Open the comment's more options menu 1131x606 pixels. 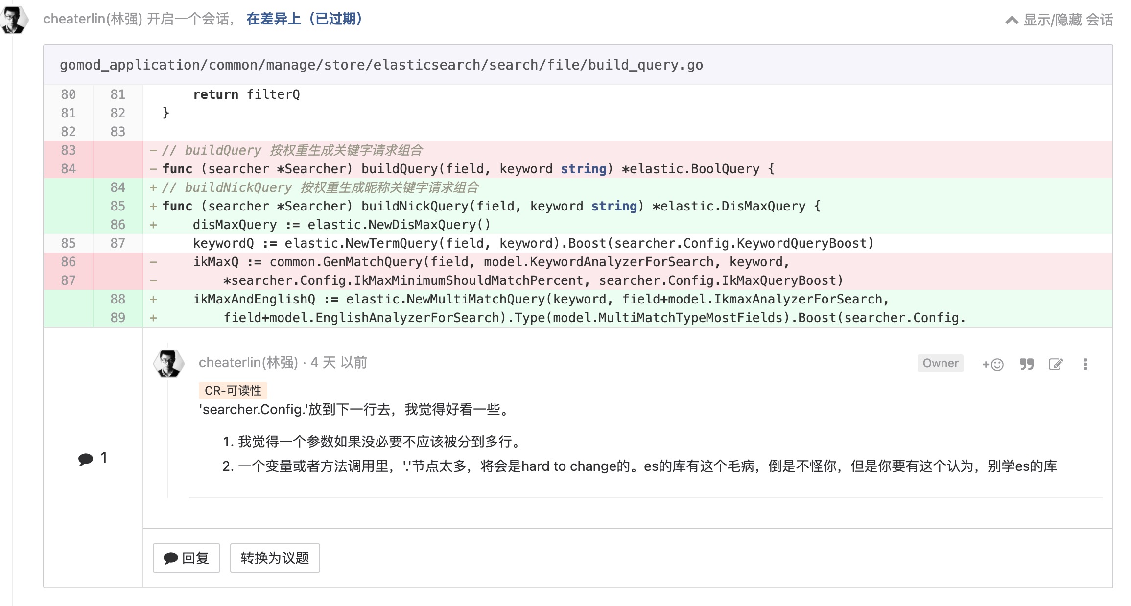pyautogui.click(x=1085, y=364)
